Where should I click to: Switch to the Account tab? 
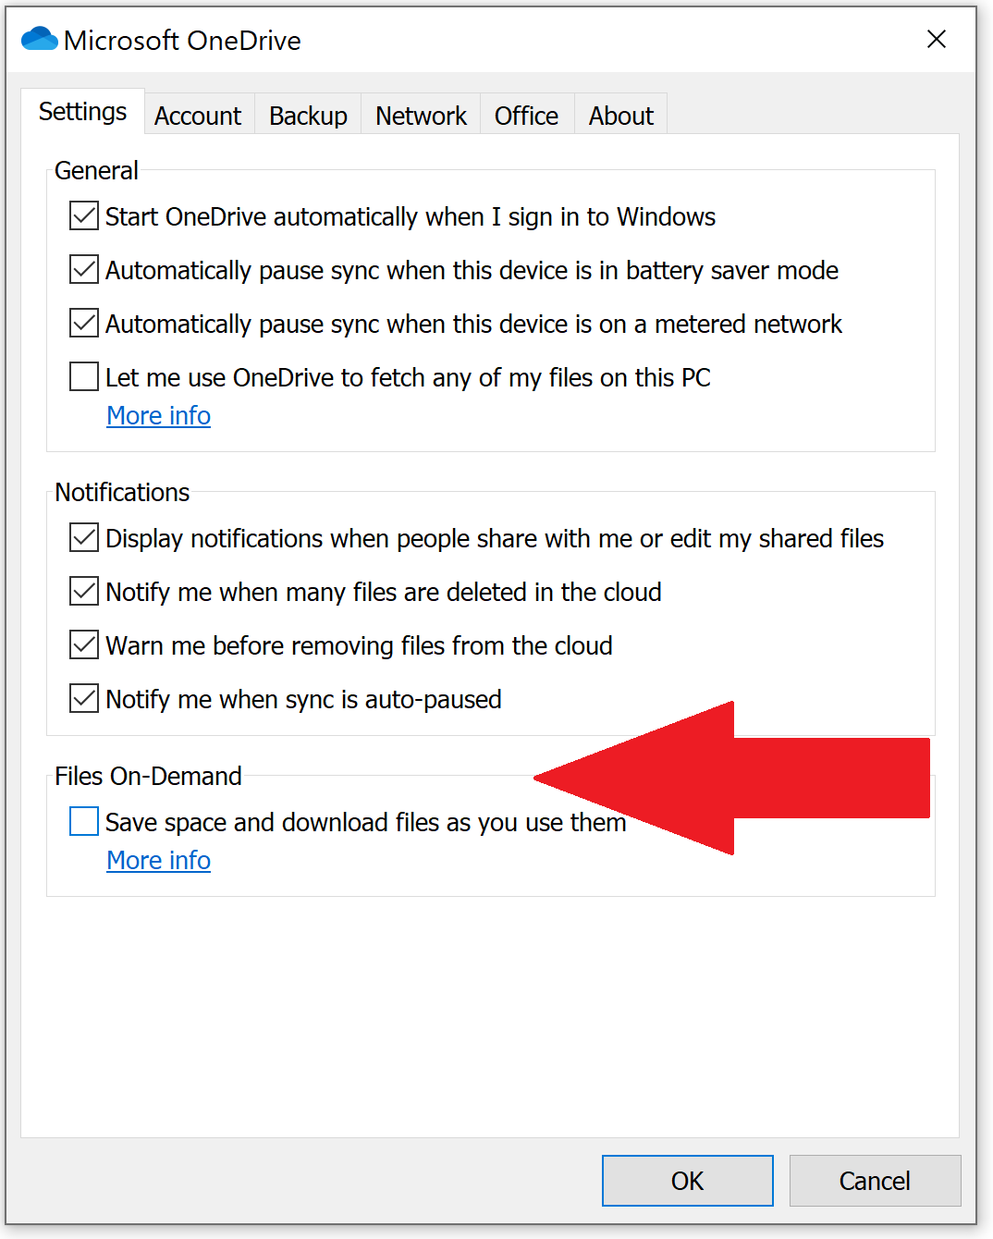[x=198, y=115]
